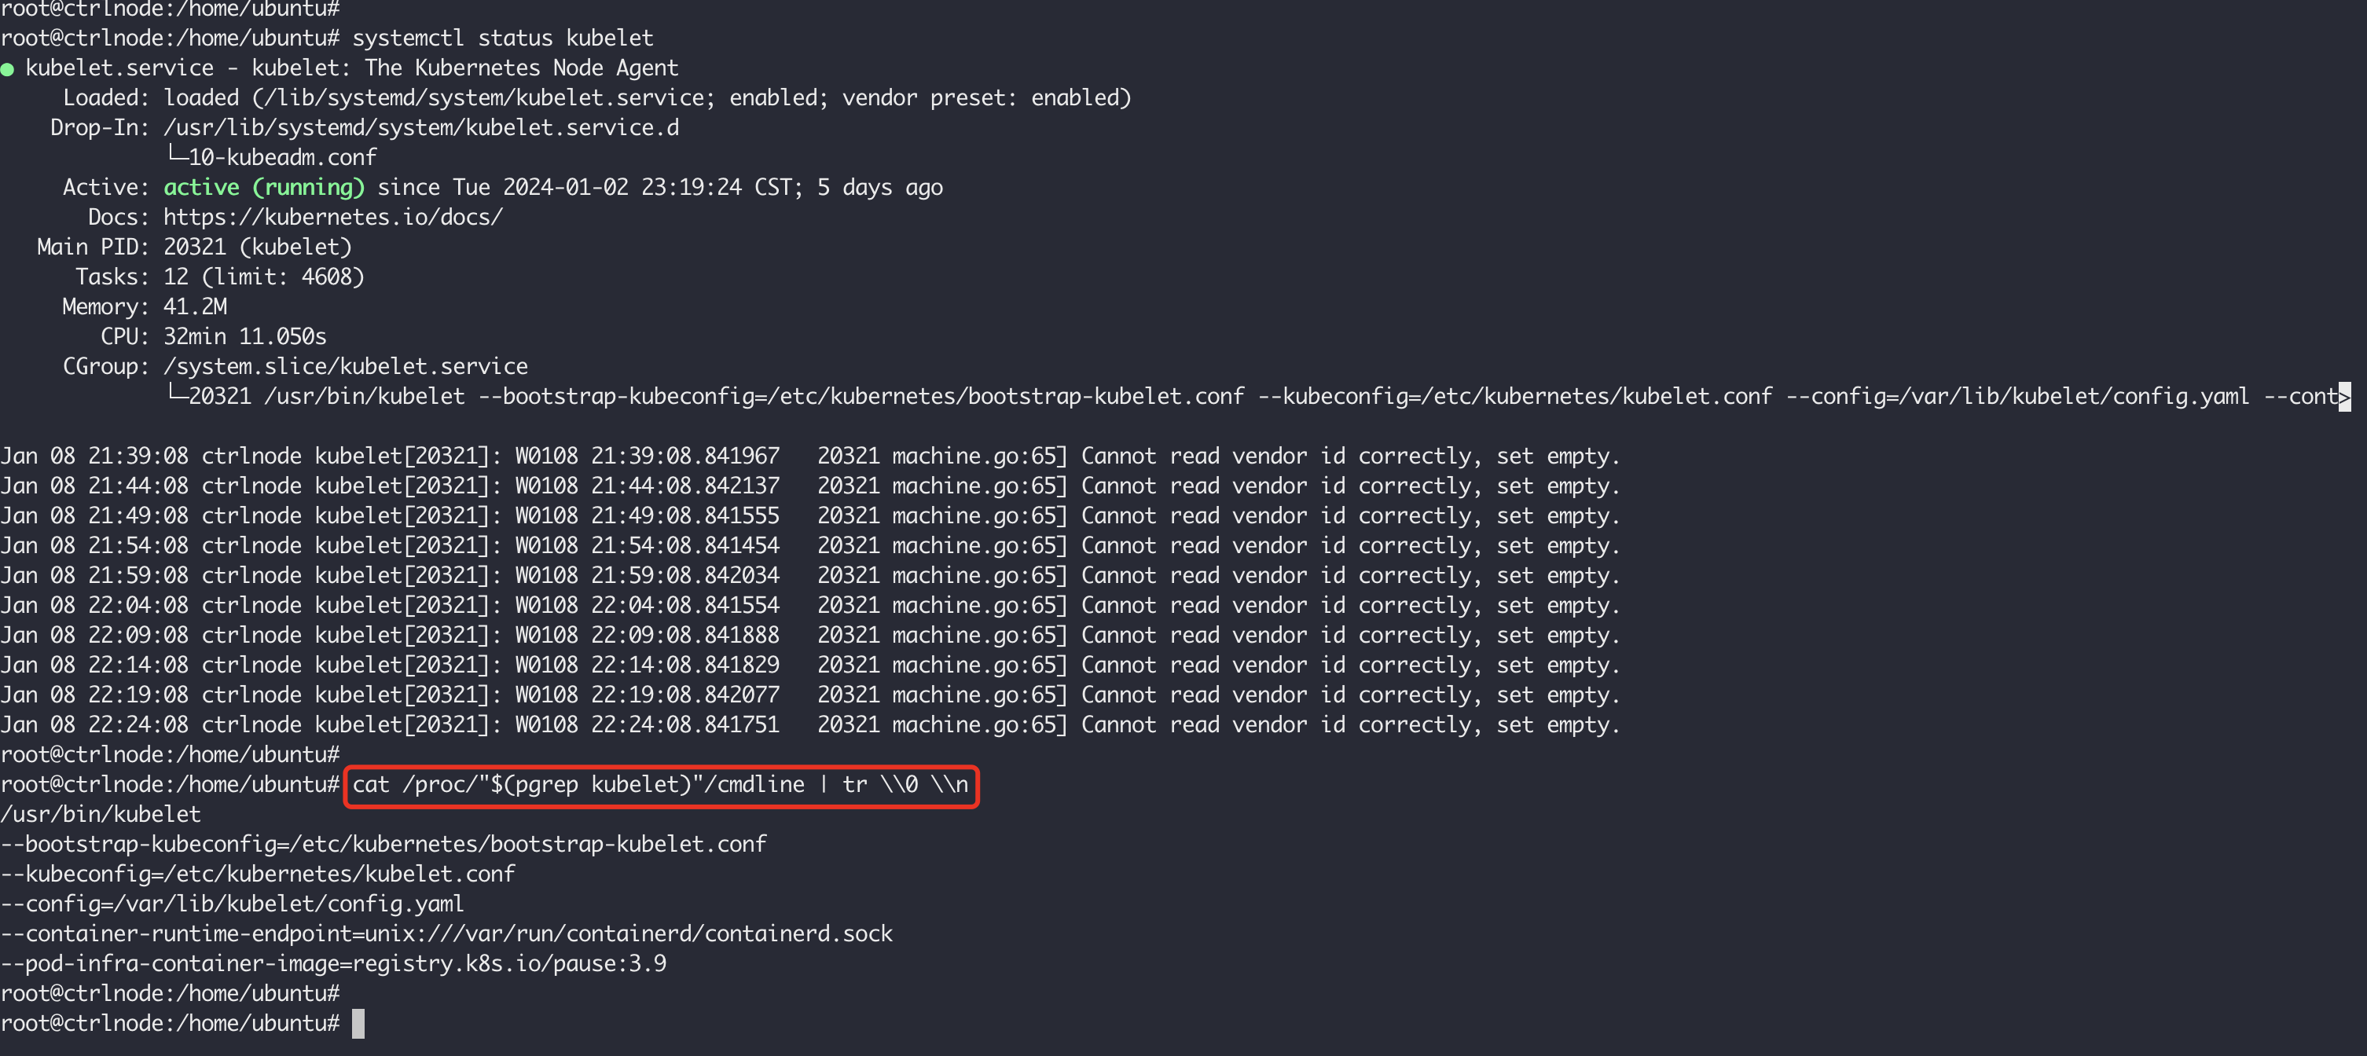Click the --pod-infra-container-image pause:3.9 line

(x=333, y=963)
